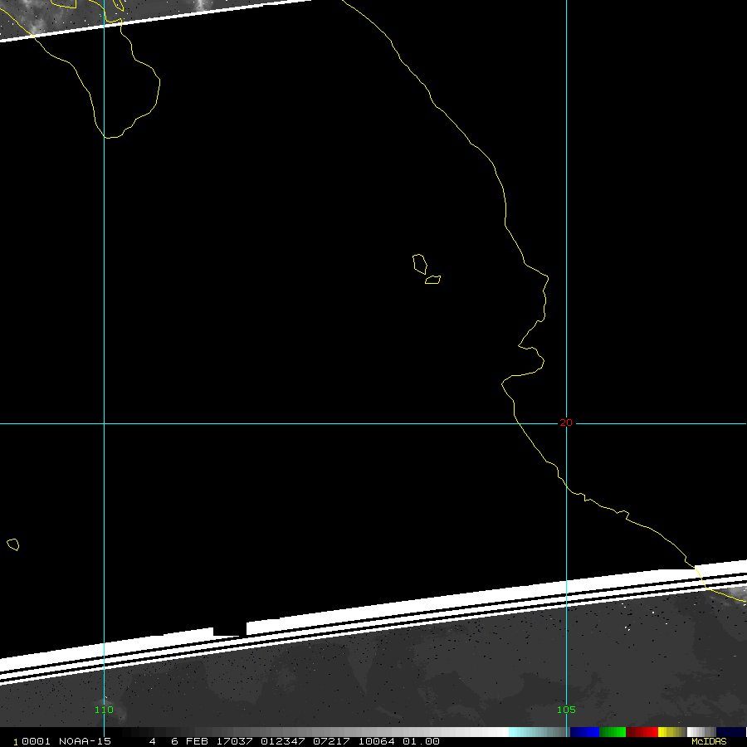
Task: Click the peninsula tip outline at upper left
Action: [112, 133]
